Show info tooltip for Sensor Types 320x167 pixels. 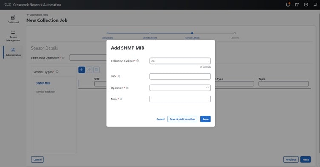(x=57, y=71)
